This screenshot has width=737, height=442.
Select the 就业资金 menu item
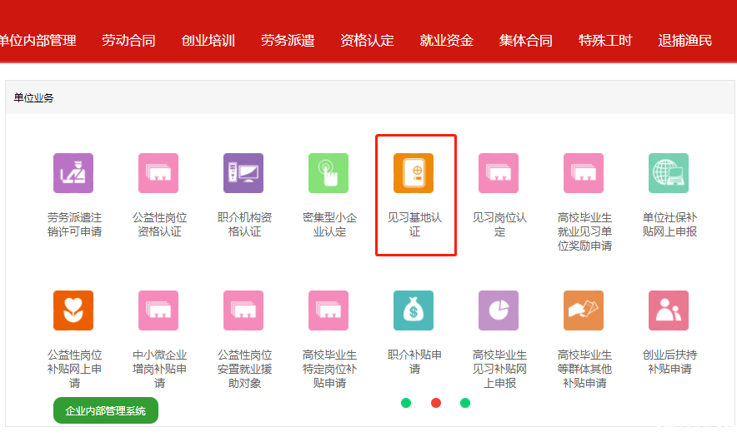coord(447,41)
